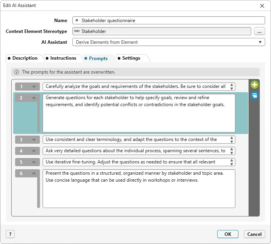Click prompt 1 text starting 'Carefully analyze'

pyautogui.click(x=135, y=86)
